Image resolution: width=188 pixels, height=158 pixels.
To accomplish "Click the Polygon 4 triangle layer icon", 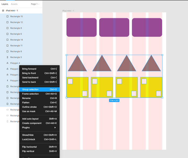I will pos(7,63).
